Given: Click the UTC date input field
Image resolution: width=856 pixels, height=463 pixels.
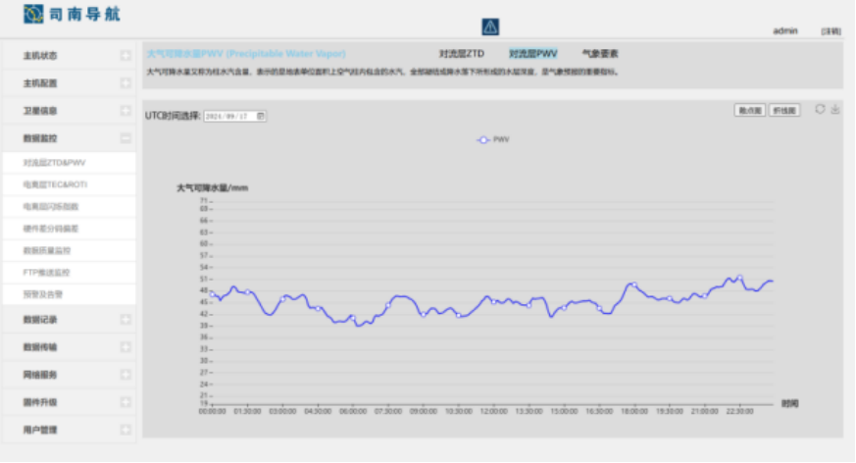Looking at the screenshot, I should tap(229, 116).
